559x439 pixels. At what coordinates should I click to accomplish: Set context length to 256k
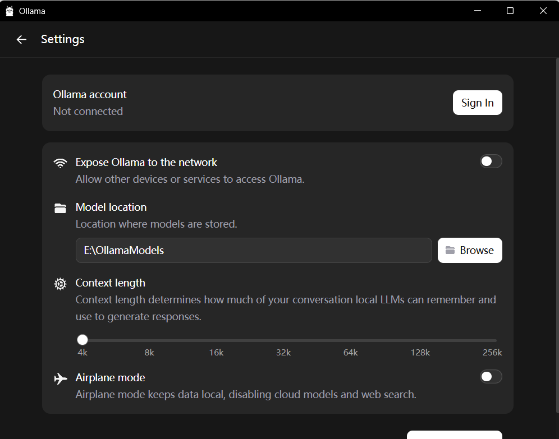[492, 353]
